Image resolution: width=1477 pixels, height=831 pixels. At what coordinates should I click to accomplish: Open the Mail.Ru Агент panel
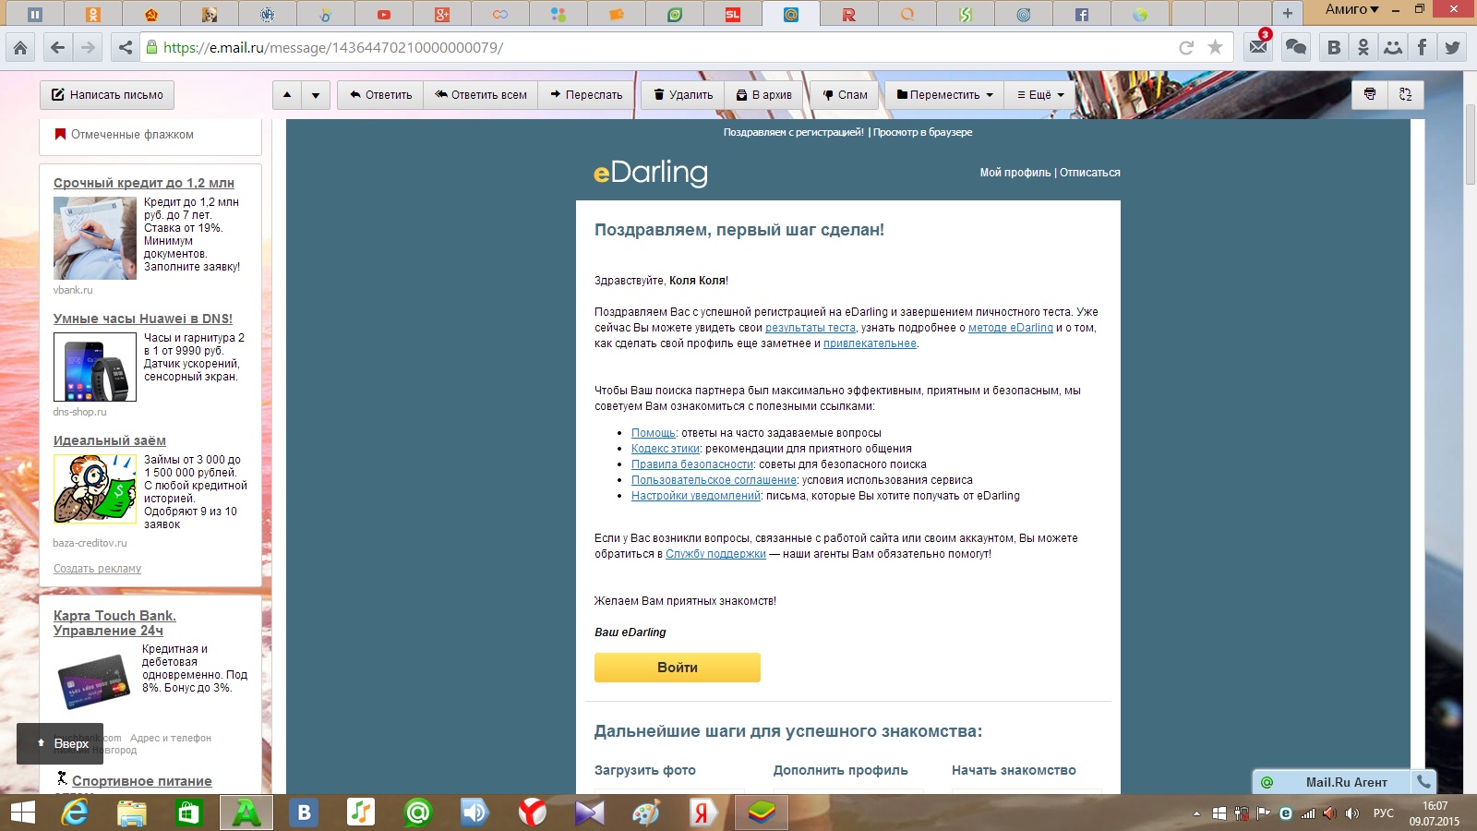tap(1334, 782)
